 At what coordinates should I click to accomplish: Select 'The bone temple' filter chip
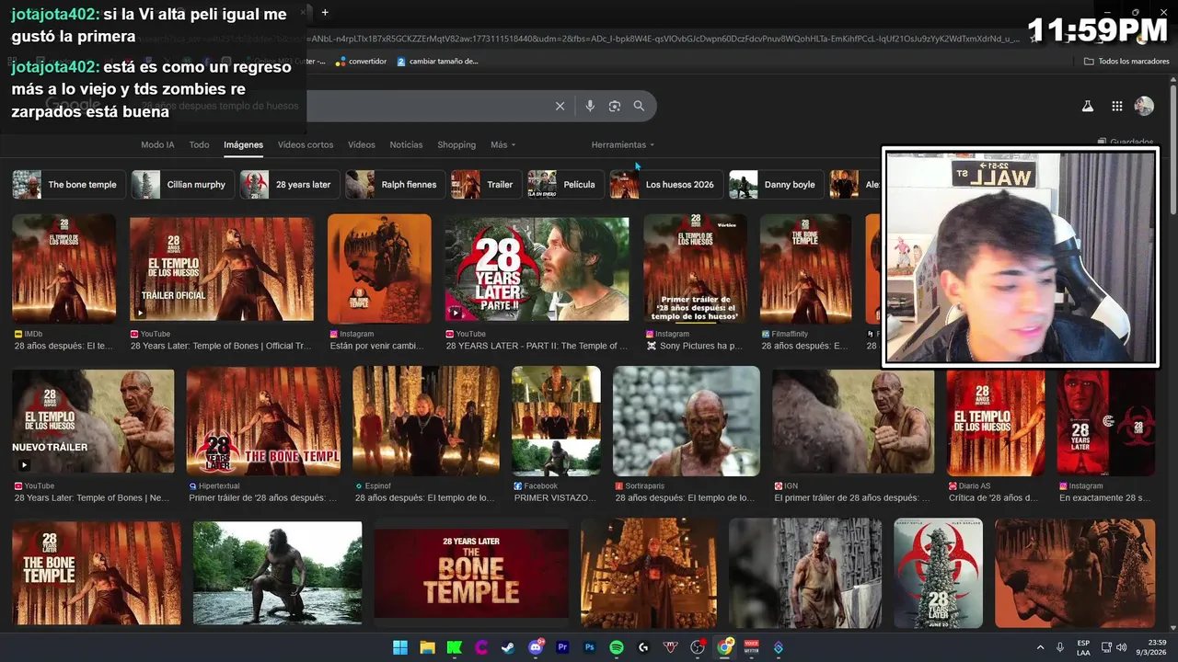[x=68, y=185]
